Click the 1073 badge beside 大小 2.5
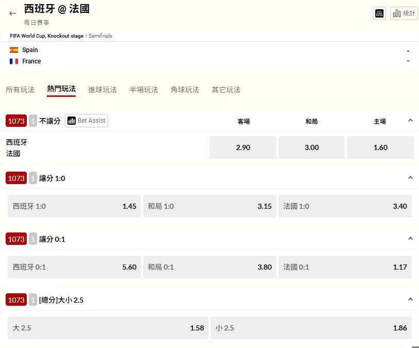The image size is (419, 348). pos(16,300)
